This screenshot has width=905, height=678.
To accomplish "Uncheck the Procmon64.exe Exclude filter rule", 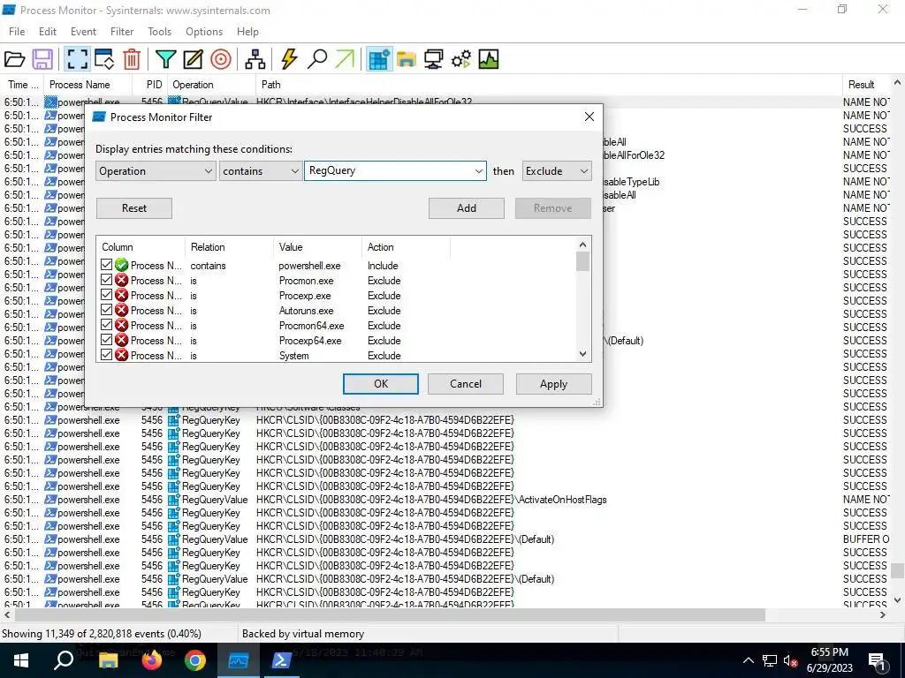I will [x=106, y=325].
